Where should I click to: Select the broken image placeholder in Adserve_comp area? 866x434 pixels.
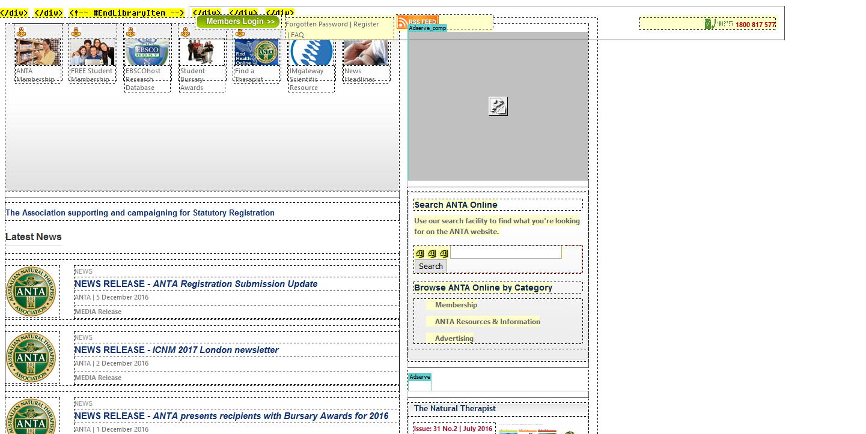498,106
